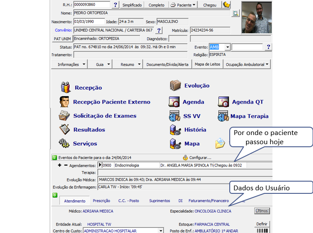
Task: Click the Matrícula field 24234234-56
Action: (x=210, y=30)
